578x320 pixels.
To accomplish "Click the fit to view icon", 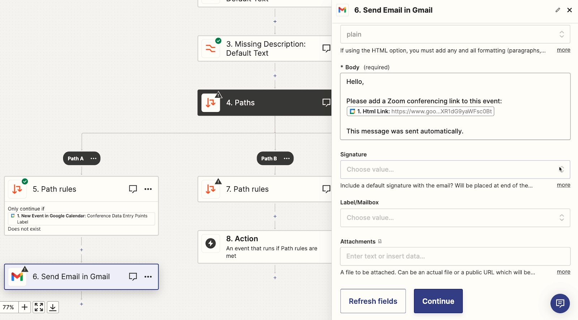I will [x=39, y=307].
